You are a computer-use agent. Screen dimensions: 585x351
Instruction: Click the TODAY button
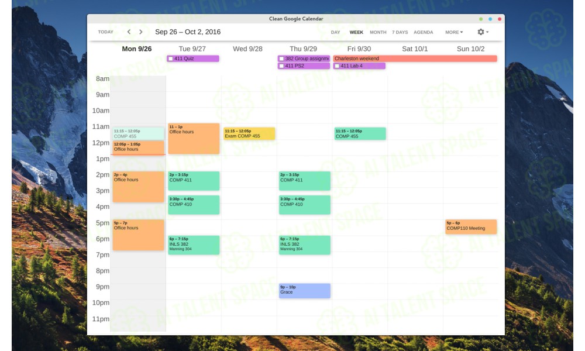105,32
